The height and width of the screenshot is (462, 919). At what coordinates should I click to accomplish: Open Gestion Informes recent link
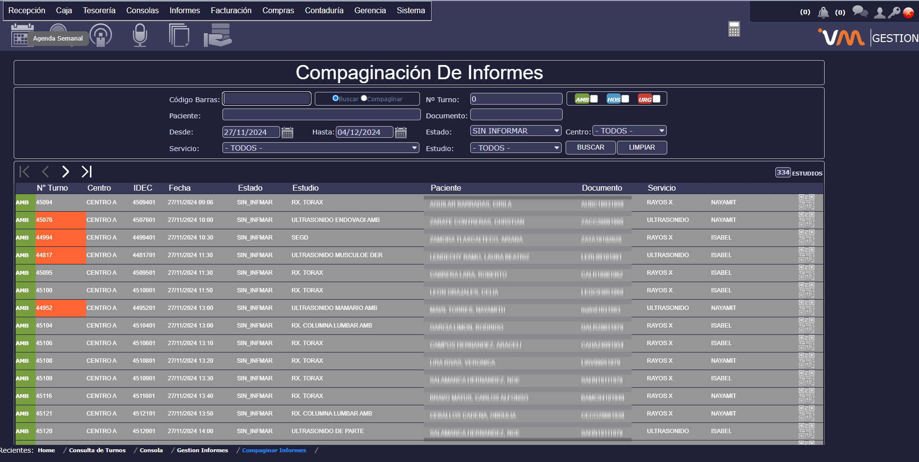(202, 450)
